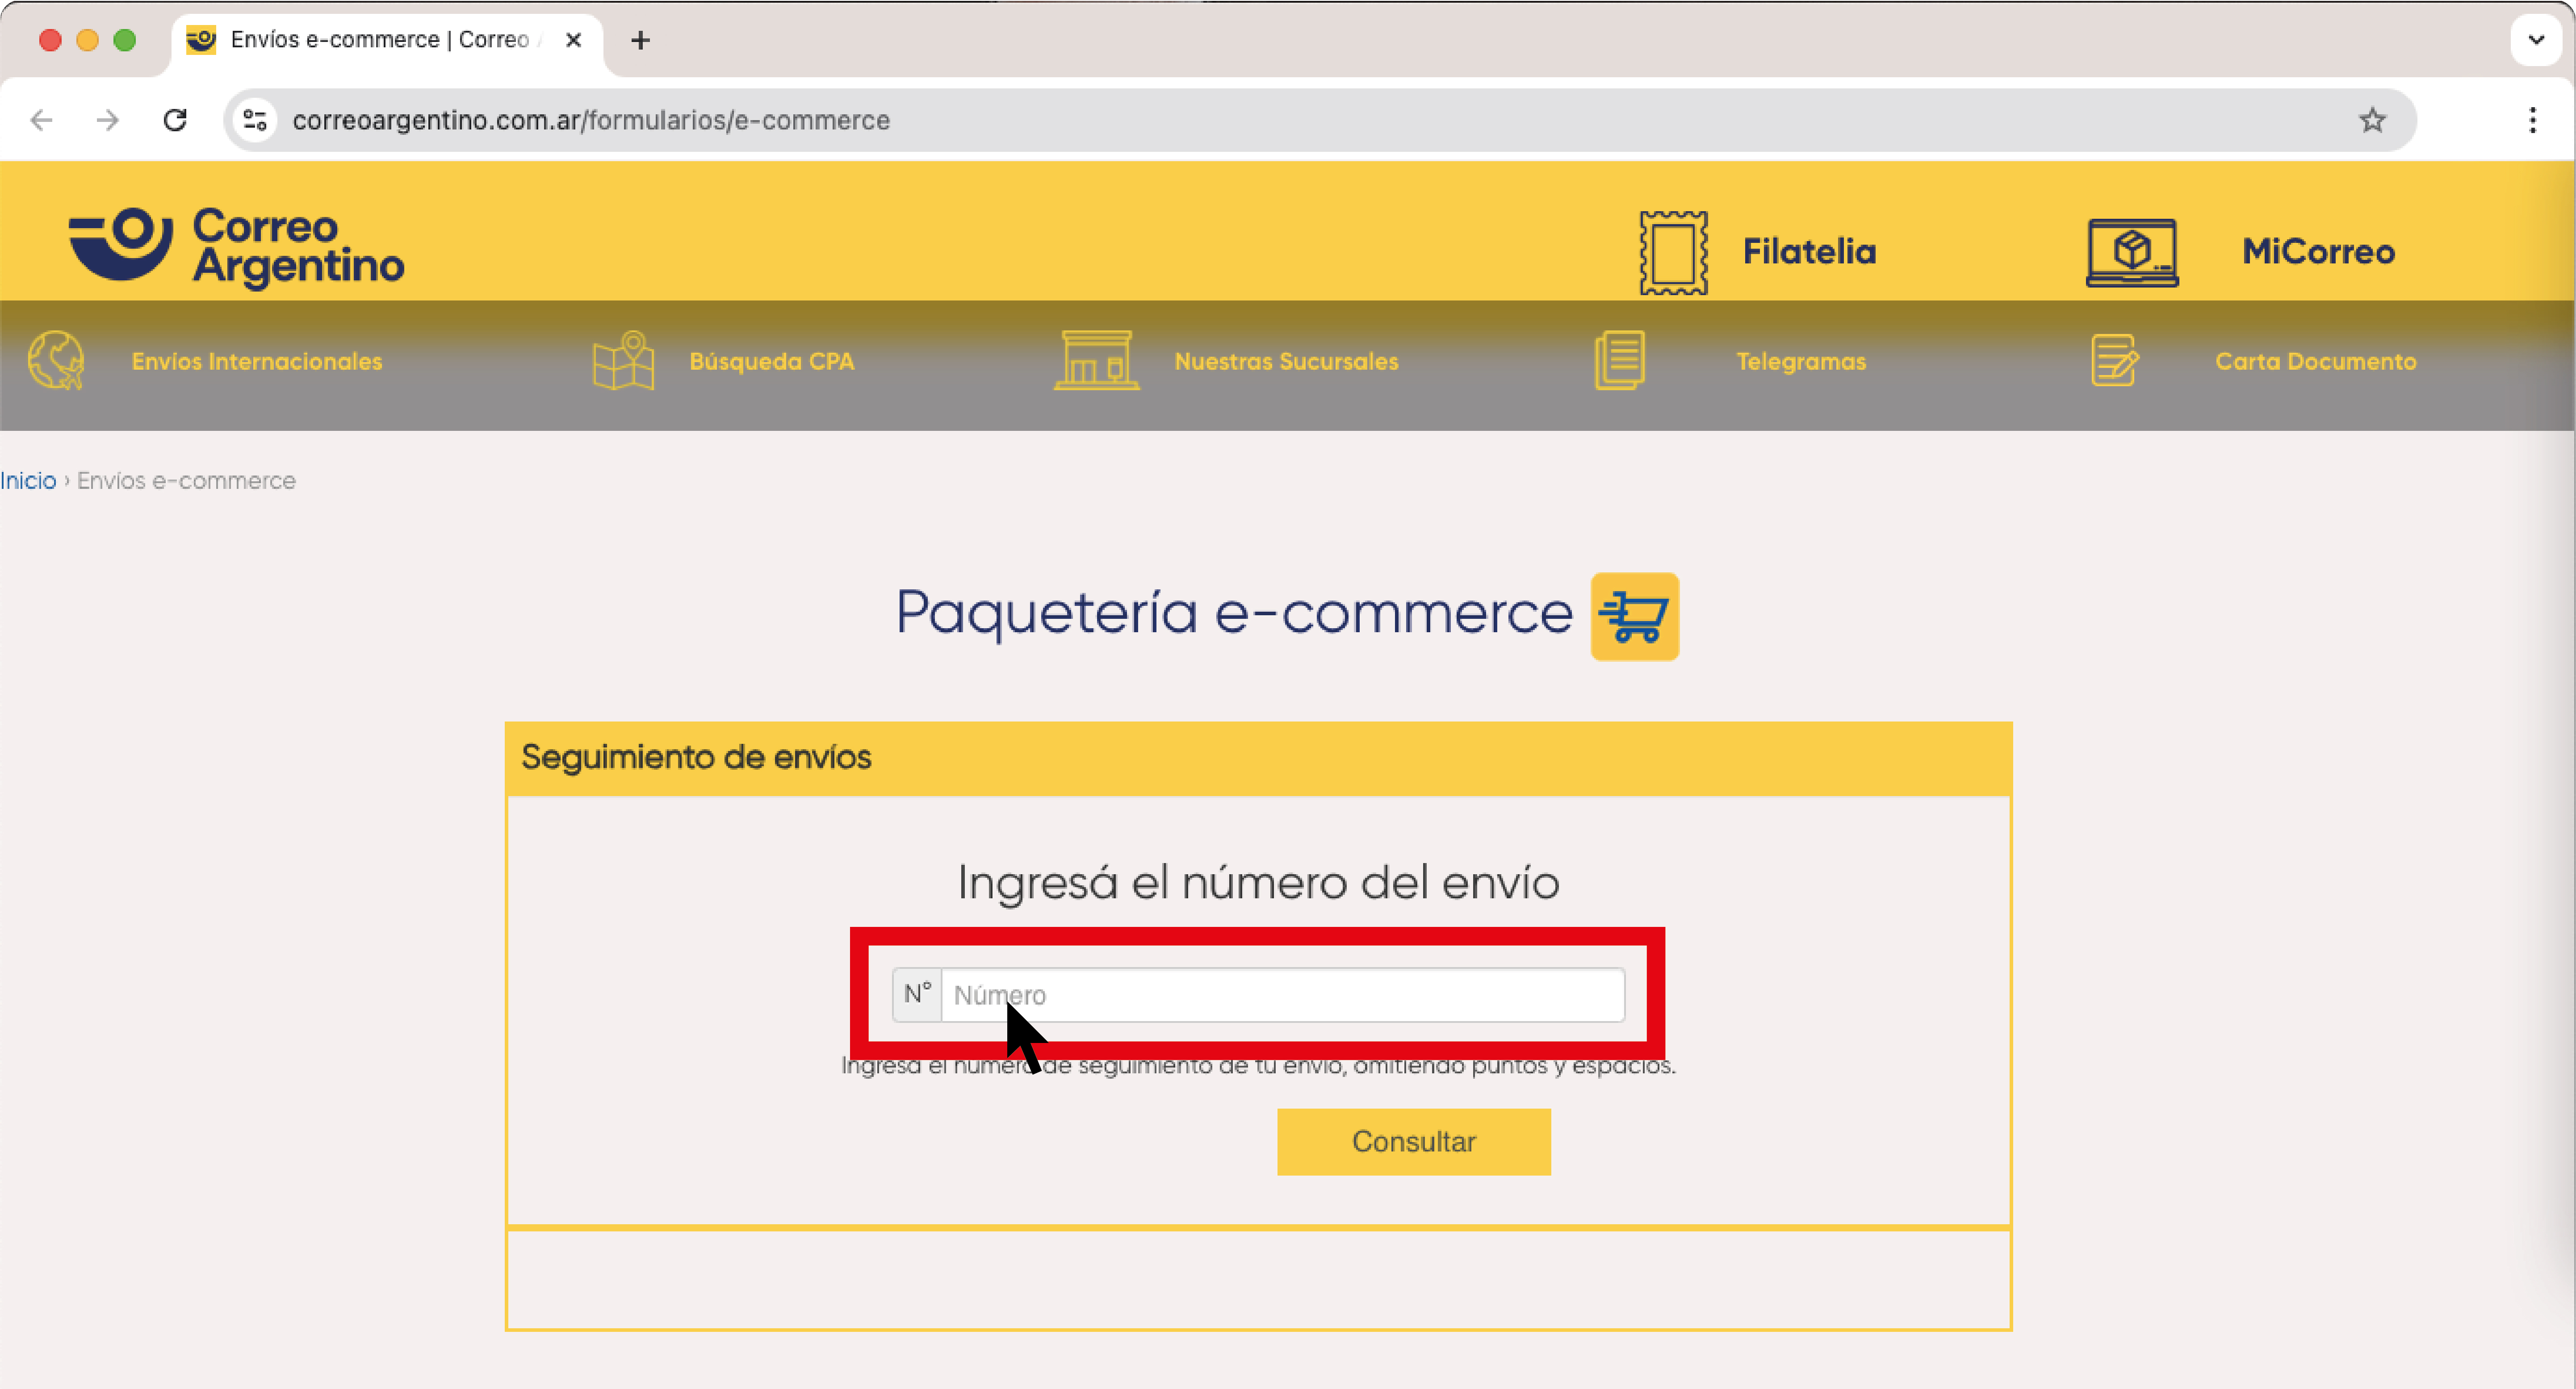Image resolution: width=2576 pixels, height=1389 pixels.
Task: Open Nuestras Sucursales menu item
Action: point(1286,361)
